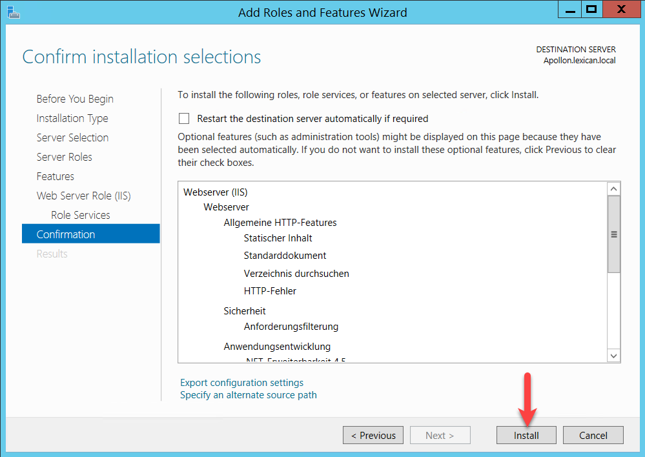Click the Install button
This screenshot has width=645, height=457.
click(x=526, y=435)
